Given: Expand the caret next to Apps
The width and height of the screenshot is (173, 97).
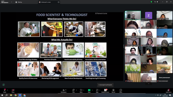Looking at the screenshot, I should click(100, 90).
